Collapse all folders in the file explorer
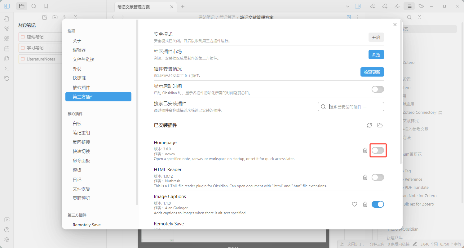Image resolution: width=464 pixels, height=248 pixels. 75,17
